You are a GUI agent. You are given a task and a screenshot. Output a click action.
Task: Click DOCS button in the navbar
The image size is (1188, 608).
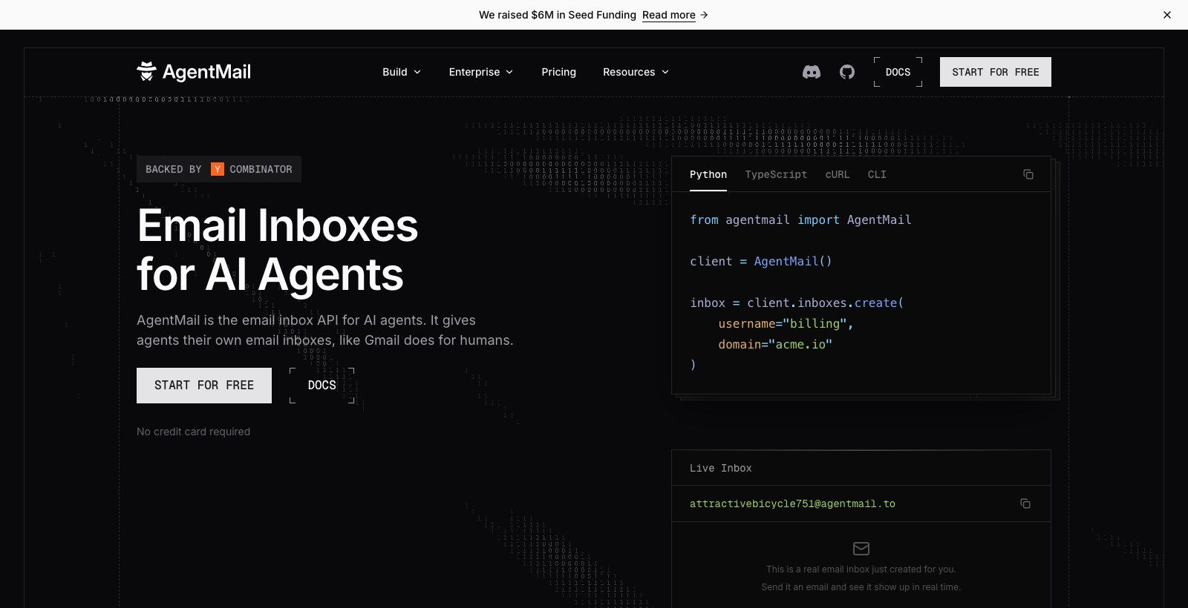(898, 72)
